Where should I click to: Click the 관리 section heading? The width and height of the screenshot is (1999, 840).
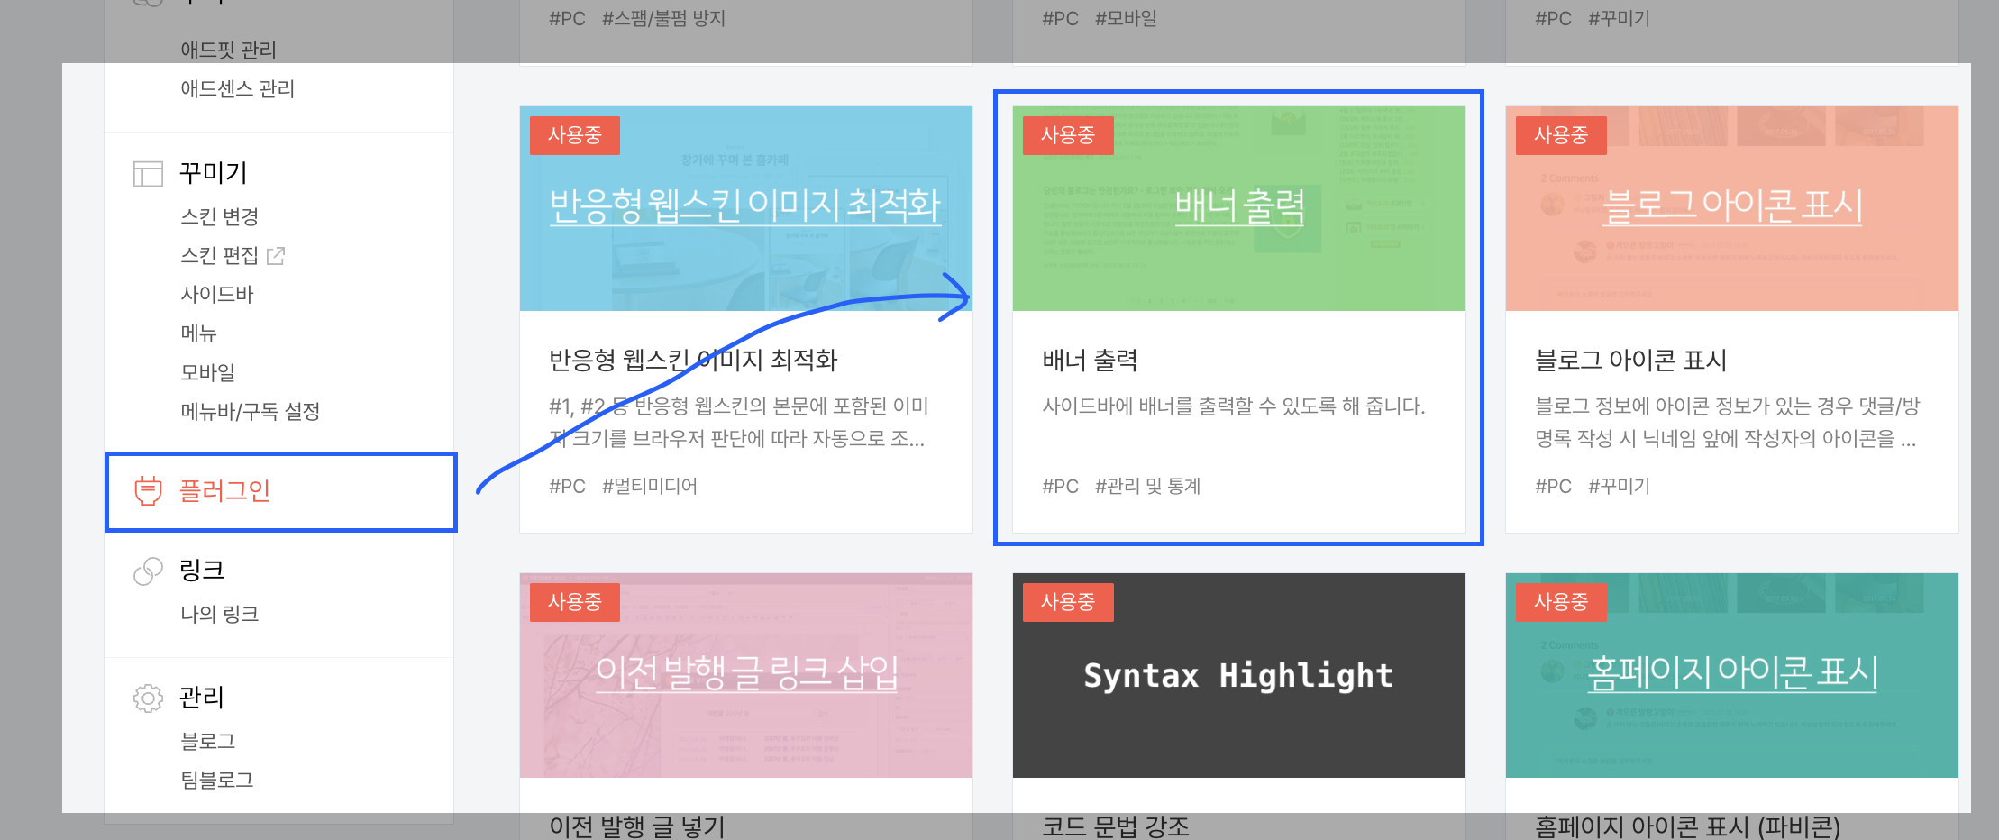(202, 697)
